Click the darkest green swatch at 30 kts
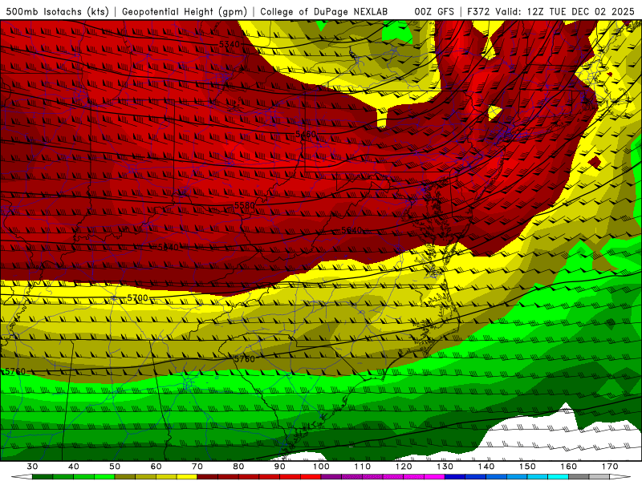The image size is (642, 481). (43, 477)
